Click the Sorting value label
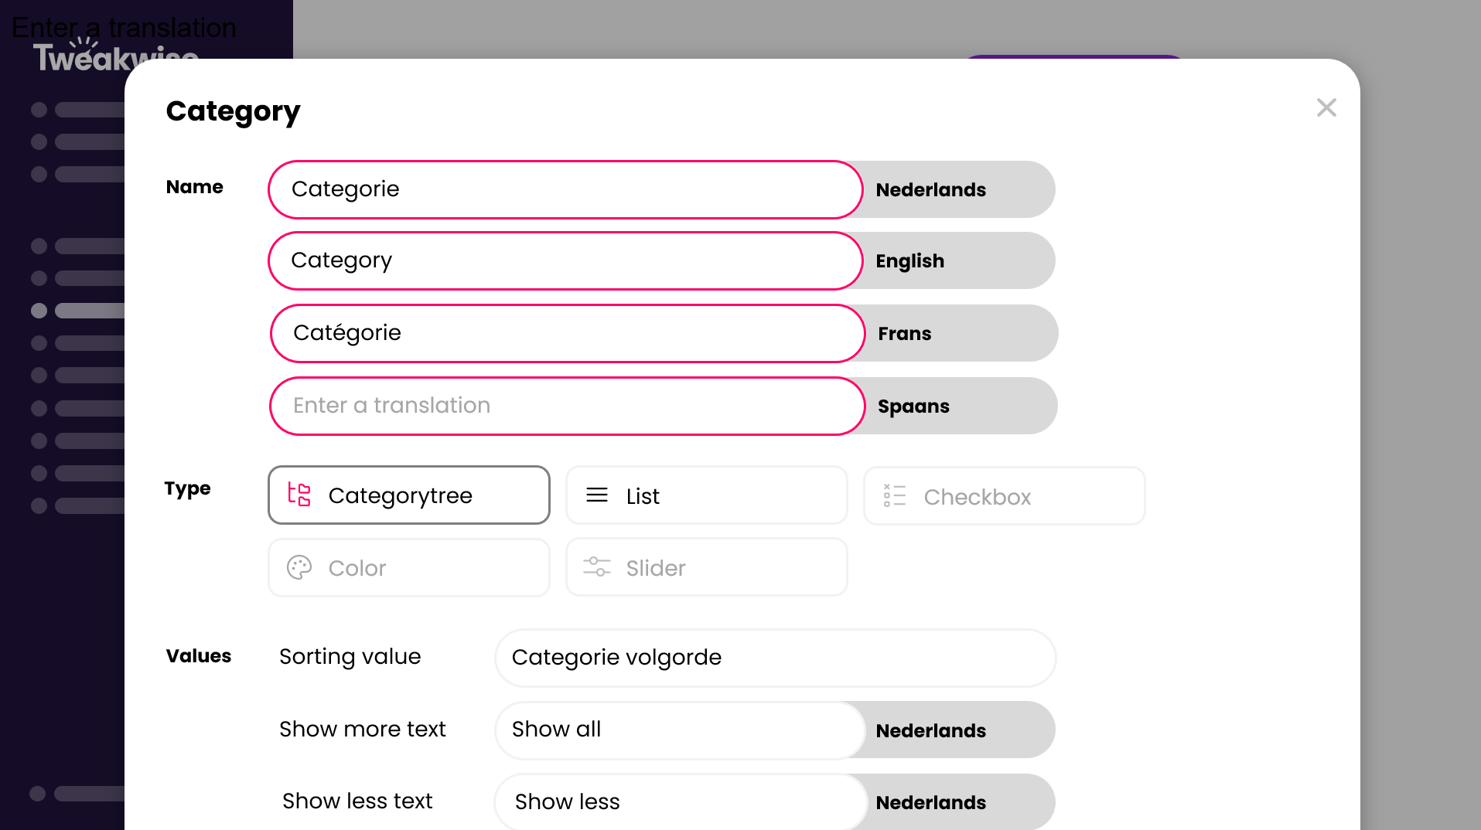Image resolution: width=1481 pixels, height=830 pixels. tap(350, 657)
